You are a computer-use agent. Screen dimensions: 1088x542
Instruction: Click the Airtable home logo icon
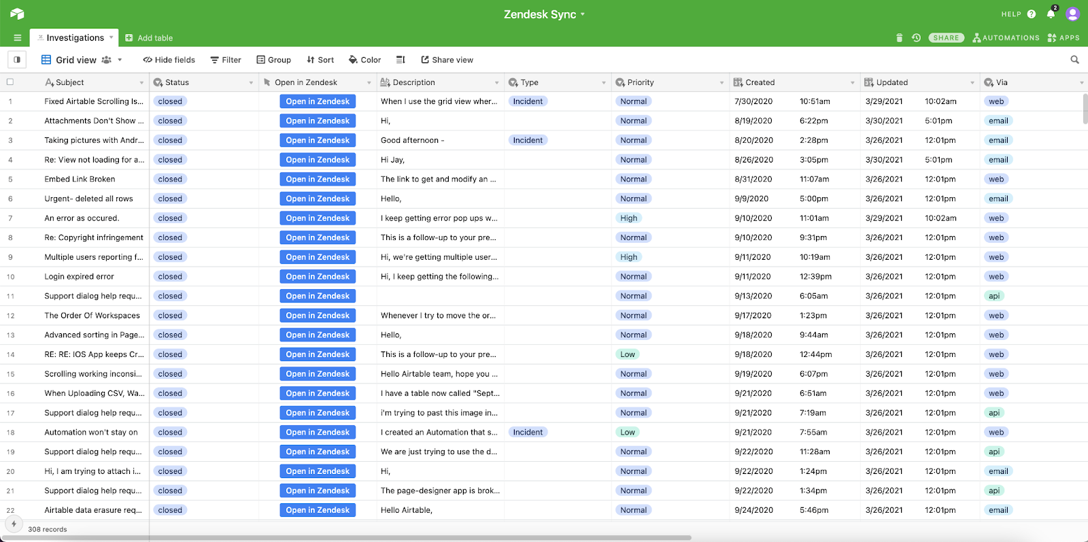17,14
